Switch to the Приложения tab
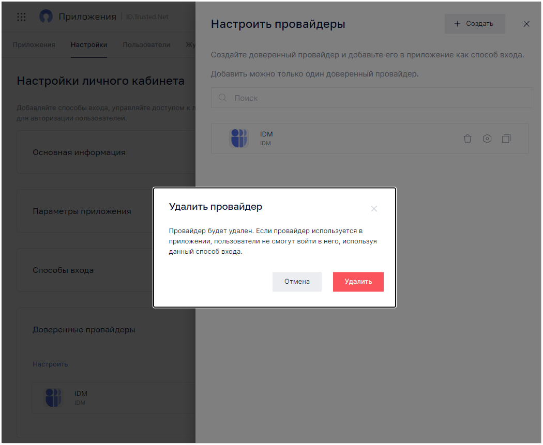This screenshot has width=543, height=445. click(x=34, y=45)
